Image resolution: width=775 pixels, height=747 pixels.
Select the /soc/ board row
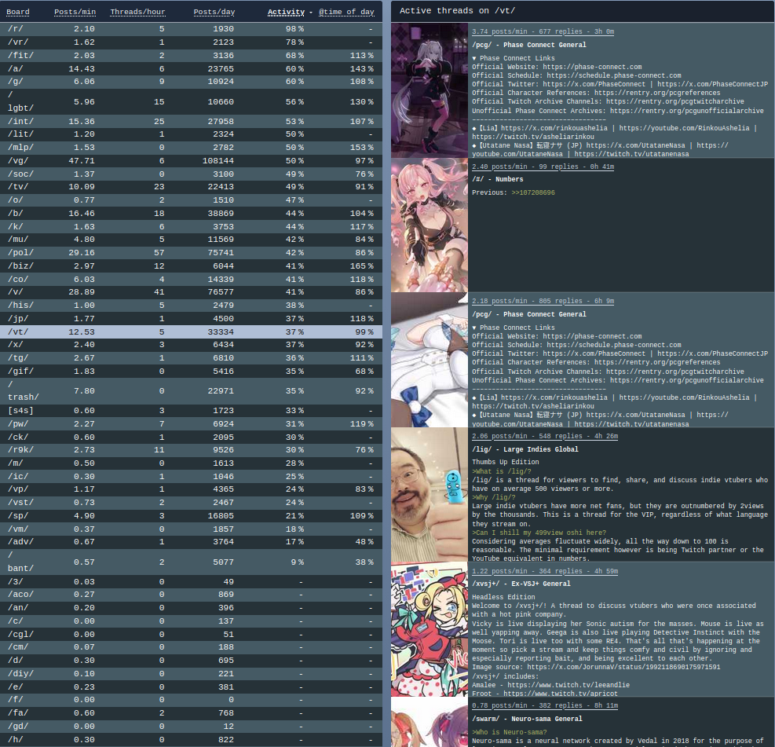[191, 174]
